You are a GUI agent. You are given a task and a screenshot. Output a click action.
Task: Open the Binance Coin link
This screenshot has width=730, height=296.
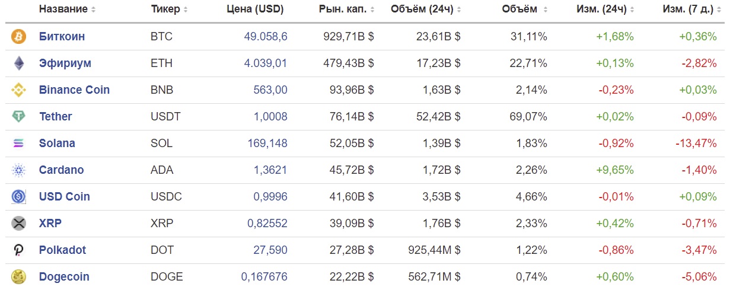[x=74, y=90]
